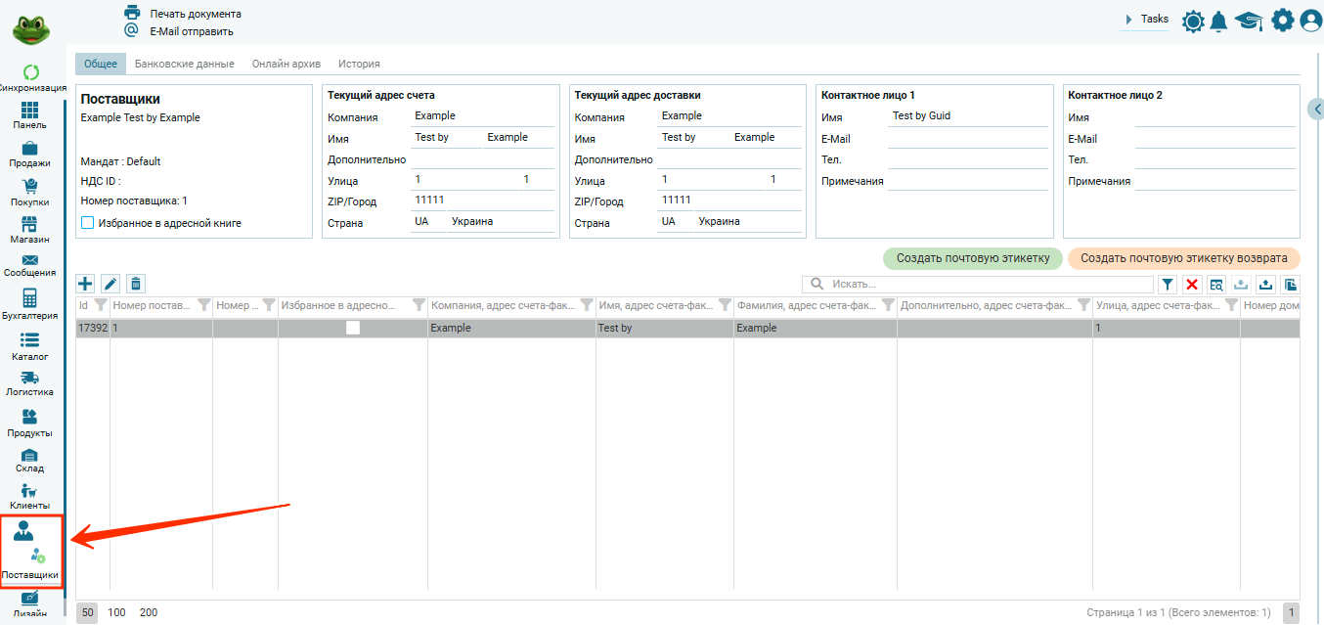Click the pencil edit supplier icon
The height and width of the screenshot is (625, 1324).
pyautogui.click(x=110, y=284)
